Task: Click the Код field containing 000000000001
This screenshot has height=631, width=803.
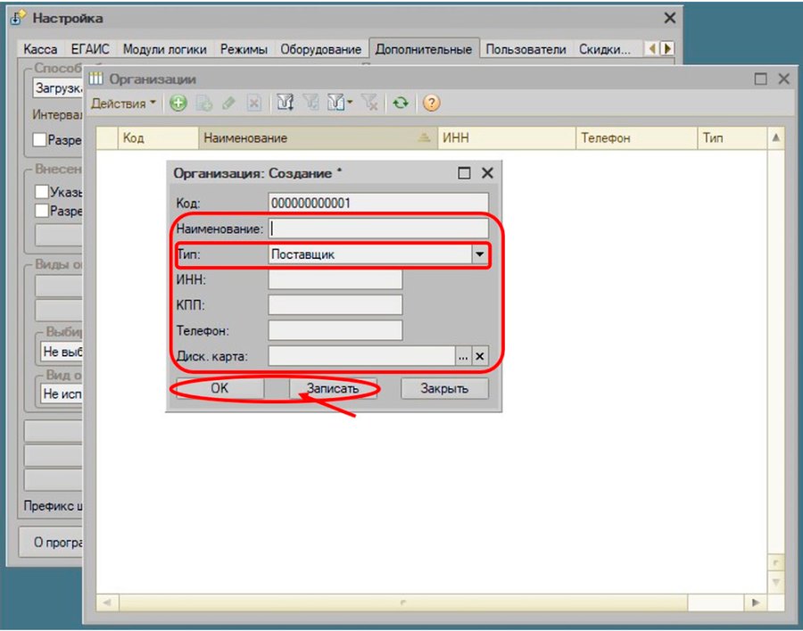Action: click(378, 203)
